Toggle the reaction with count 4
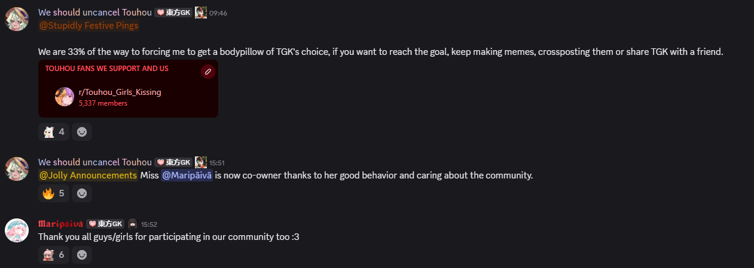The width and height of the screenshot is (754, 268). [54, 132]
